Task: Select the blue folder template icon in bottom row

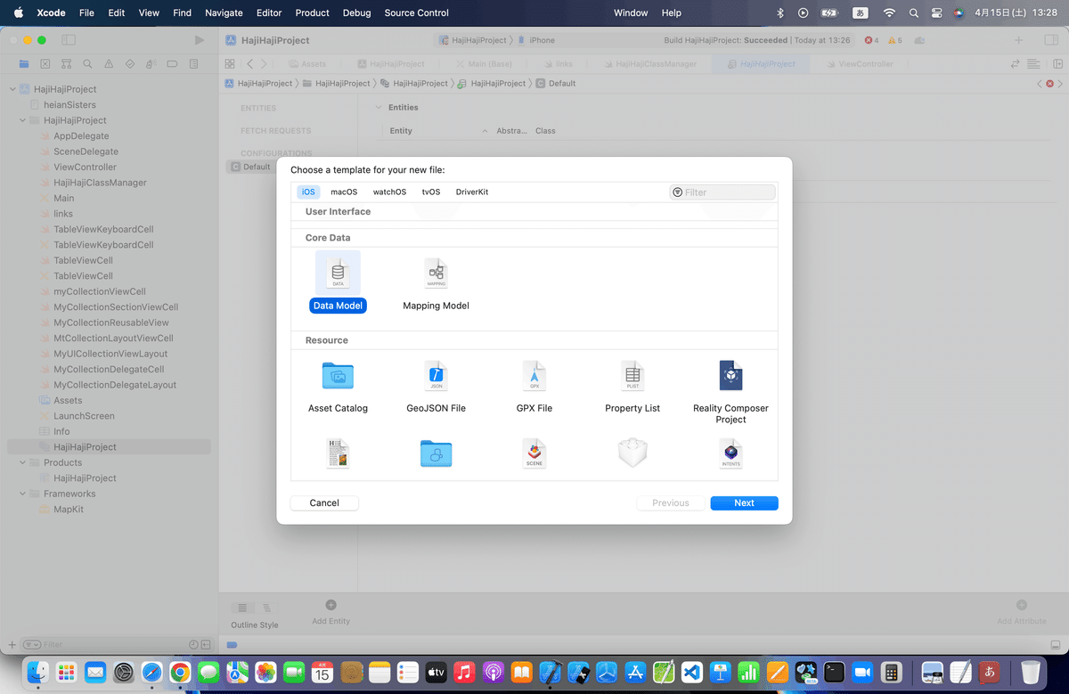Action: (x=436, y=453)
